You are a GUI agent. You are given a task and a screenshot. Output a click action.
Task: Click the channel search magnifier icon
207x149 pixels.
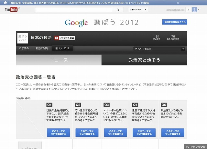pyautogui.click(x=183, y=49)
